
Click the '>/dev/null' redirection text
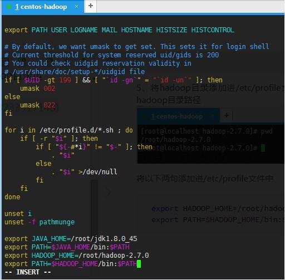point(97,172)
